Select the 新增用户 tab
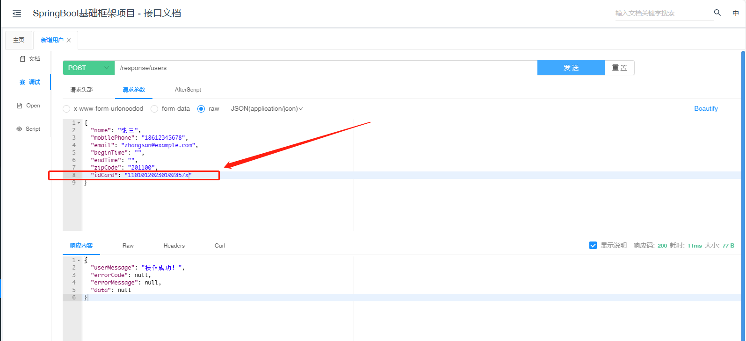The width and height of the screenshot is (746, 341). point(52,40)
